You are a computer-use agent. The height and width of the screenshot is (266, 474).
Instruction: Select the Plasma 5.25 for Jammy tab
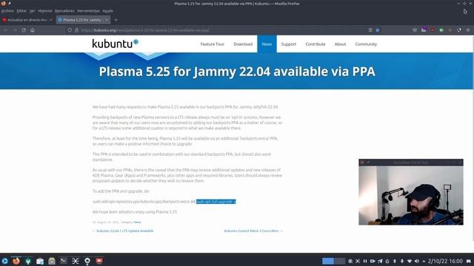click(x=83, y=20)
